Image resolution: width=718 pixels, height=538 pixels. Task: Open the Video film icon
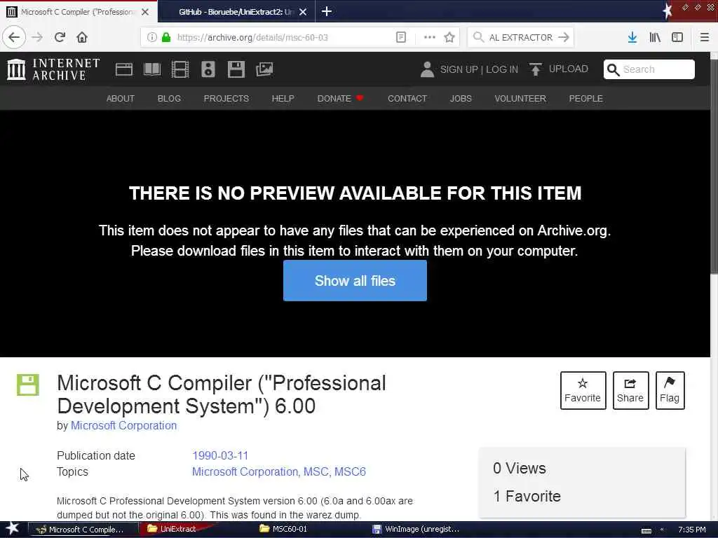point(180,69)
